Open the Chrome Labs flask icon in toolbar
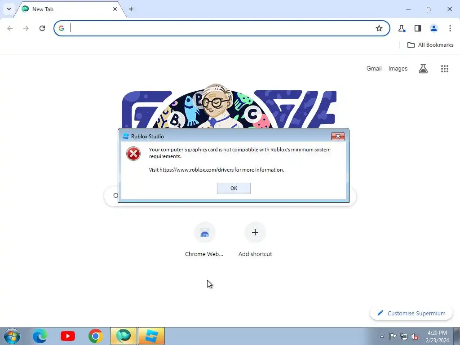Screen dimensions: 460x345 (x=402, y=28)
